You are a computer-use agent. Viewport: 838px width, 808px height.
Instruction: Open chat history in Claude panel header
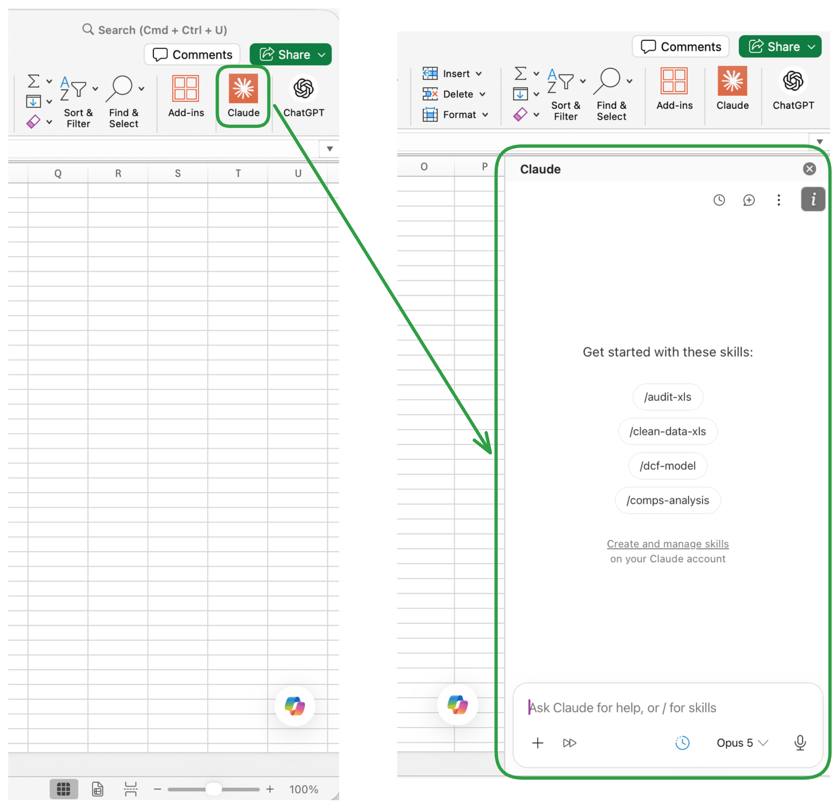[719, 200]
